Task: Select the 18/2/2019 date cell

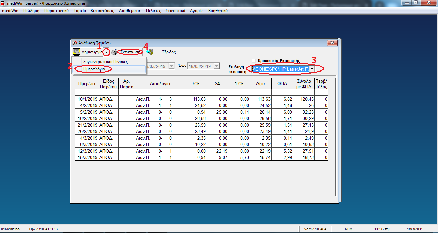Action: tap(87, 118)
